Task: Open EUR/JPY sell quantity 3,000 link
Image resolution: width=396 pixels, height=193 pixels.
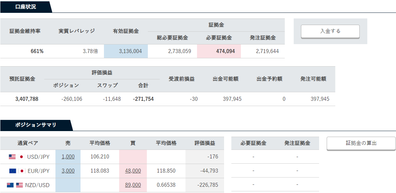Action: 68,171
